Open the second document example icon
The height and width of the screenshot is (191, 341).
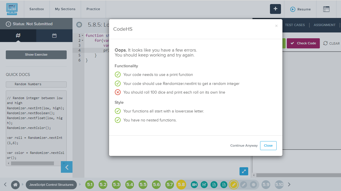coord(224,185)
